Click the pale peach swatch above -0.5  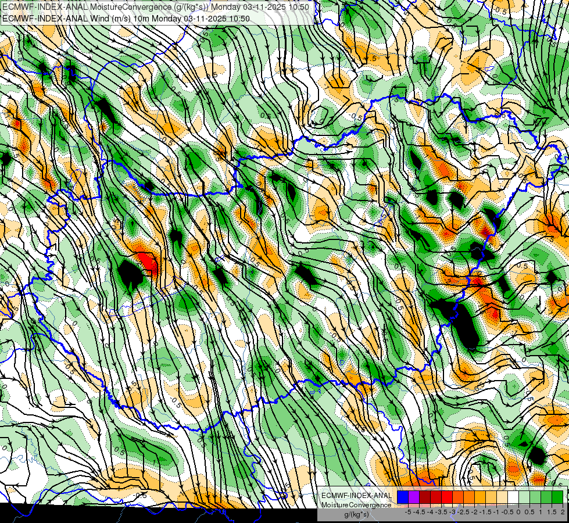pos(502,497)
